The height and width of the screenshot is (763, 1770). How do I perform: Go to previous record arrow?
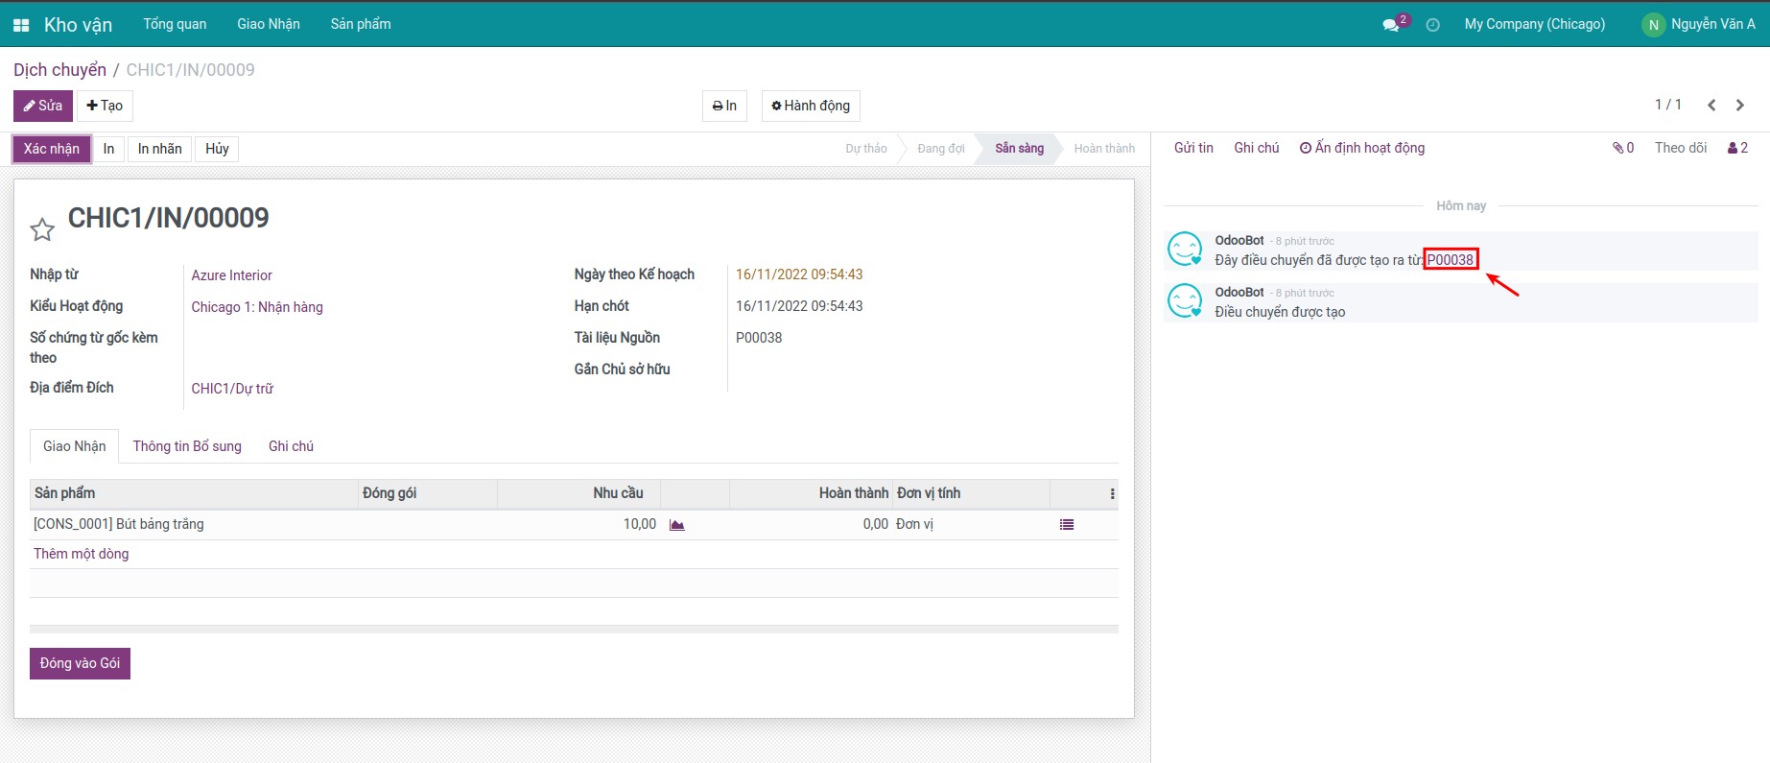point(1711,106)
